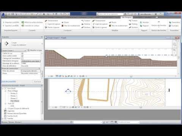Toggle the Zone cadrée visible checkbox
Image resolution: width=182 pixels, height=136 pixels.
coord(22,56)
